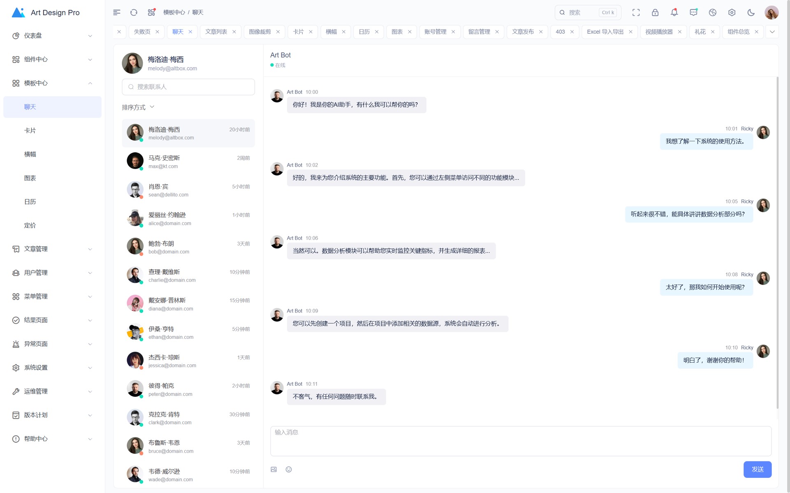This screenshot has height=493, width=790.
Task: Toggle dark mode moon icon
Action: (751, 12)
